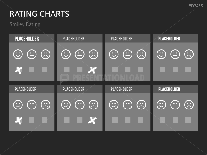Click the happy smiley in the bottom row's third card
The image size is (207, 155).
pos(114,105)
